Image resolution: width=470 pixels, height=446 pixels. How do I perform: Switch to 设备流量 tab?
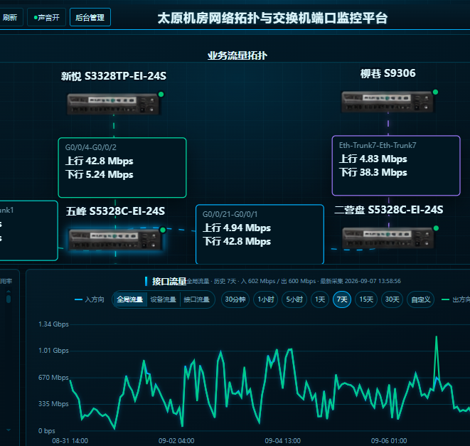[164, 299]
